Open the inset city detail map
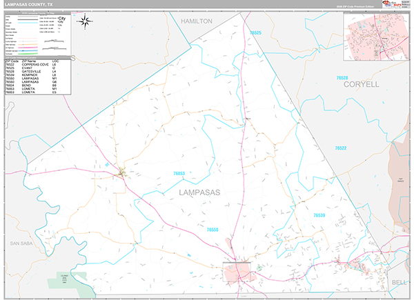 [x=375, y=41]
